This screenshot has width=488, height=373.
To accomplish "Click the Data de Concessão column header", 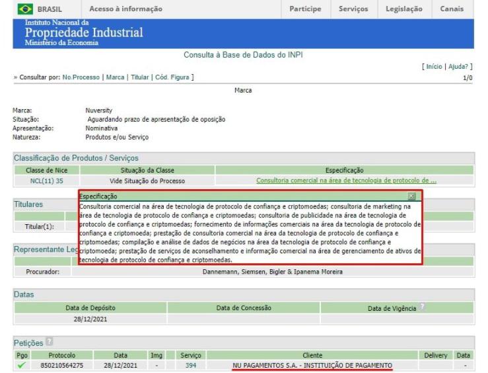I will (x=244, y=308).
